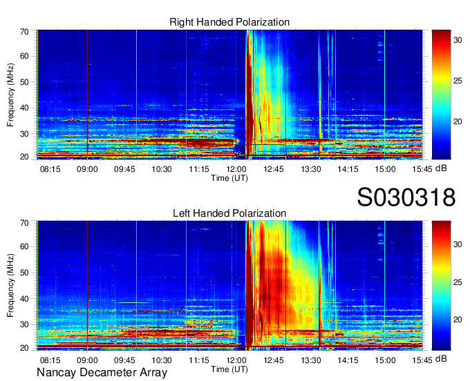
Task: Click the 13:30 tick on left-handed plot
Action: click(310, 360)
